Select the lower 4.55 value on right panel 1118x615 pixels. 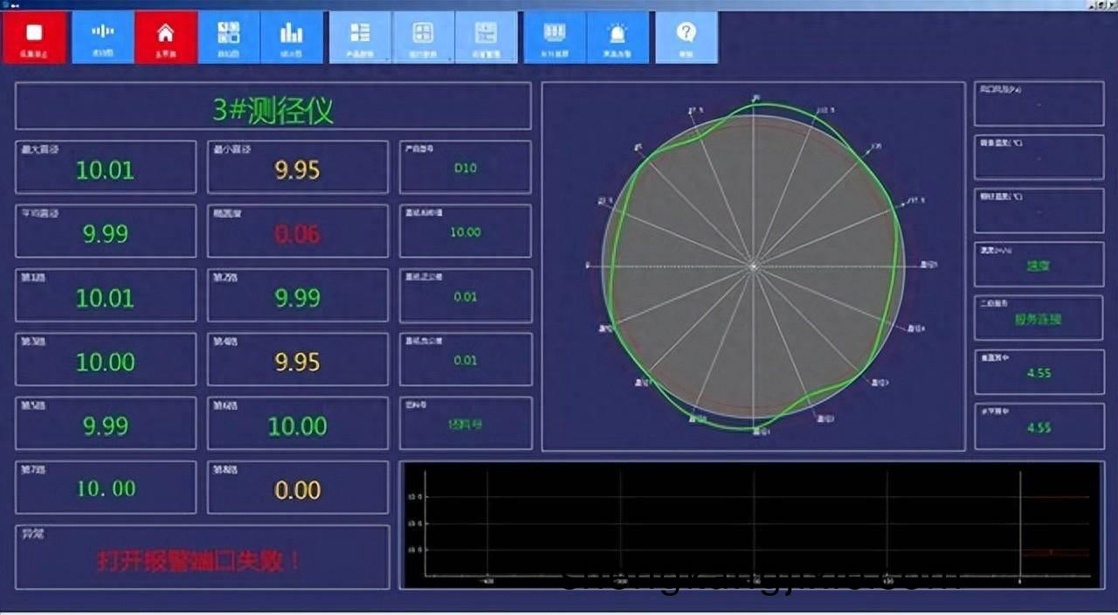pyautogui.click(x=1039, y=428)
